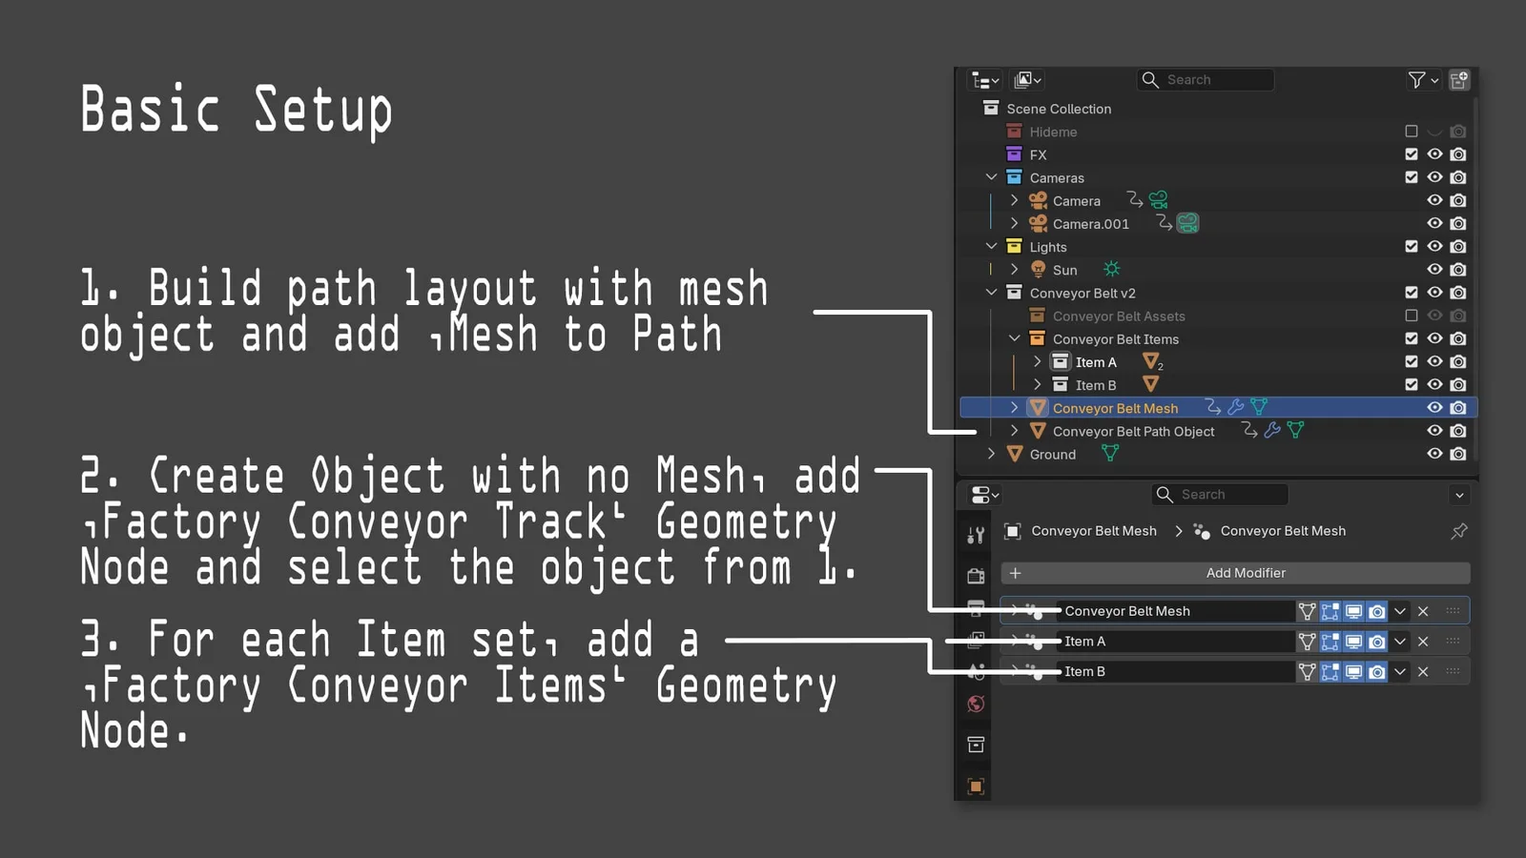Expand the Camera object in the outliner
Image resolution: width=1526 pixels, height=858 pixels.
[x=1014, y=200]
